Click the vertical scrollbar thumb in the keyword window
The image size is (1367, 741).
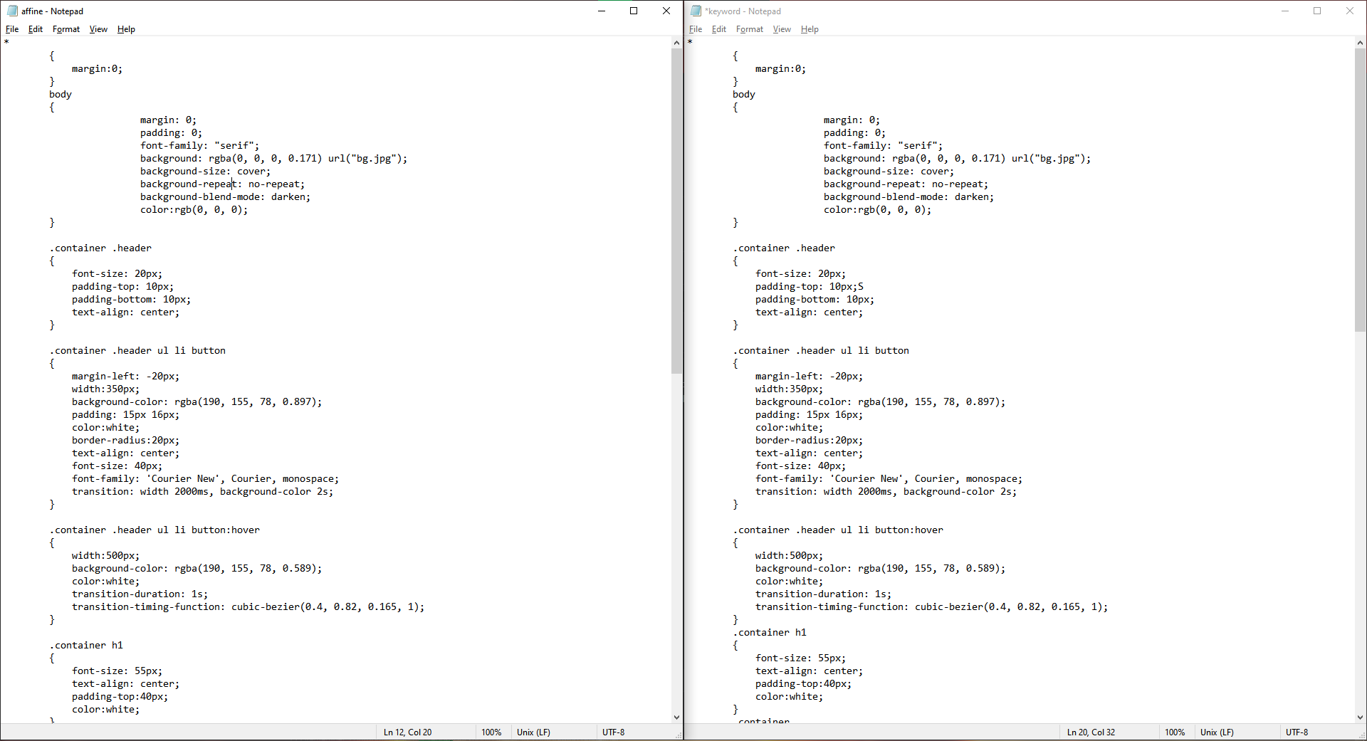(x=1360, y=190)
